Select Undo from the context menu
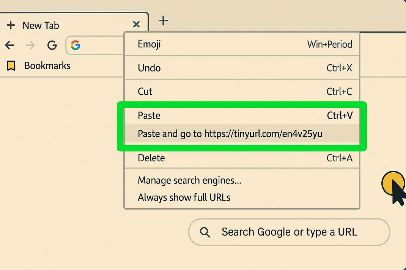The image size is (406, 270). pyautogui.click(x=149, y=68)
